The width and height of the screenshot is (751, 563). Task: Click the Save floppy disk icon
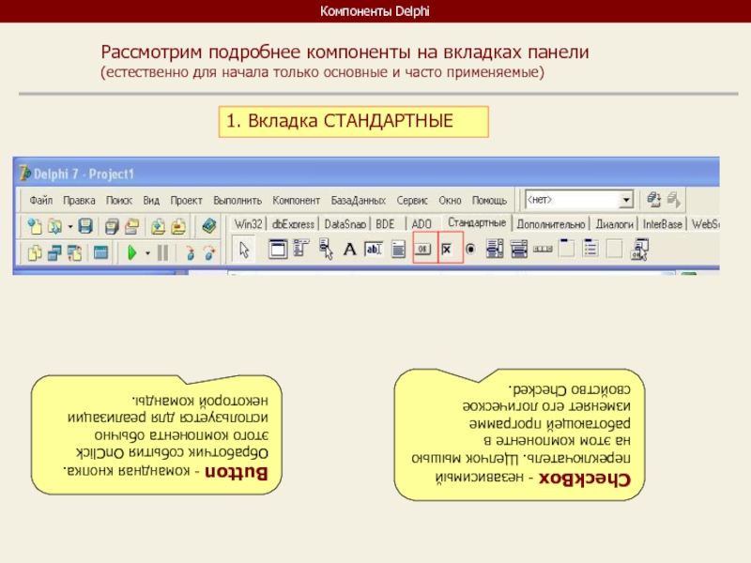click(85, 226)
